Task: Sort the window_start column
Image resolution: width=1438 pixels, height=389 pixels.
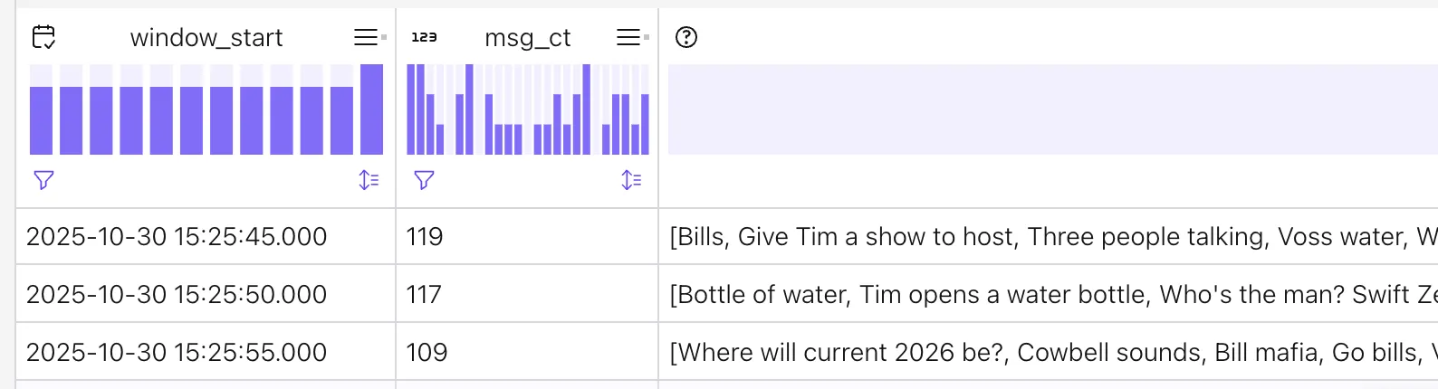Action: pyautogui.click(x=369, y=180)
